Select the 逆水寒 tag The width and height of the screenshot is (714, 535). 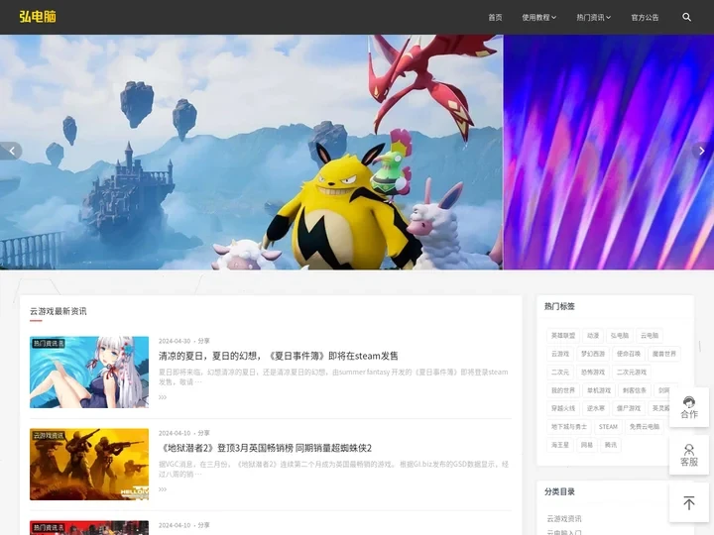(x=596, y=408)
